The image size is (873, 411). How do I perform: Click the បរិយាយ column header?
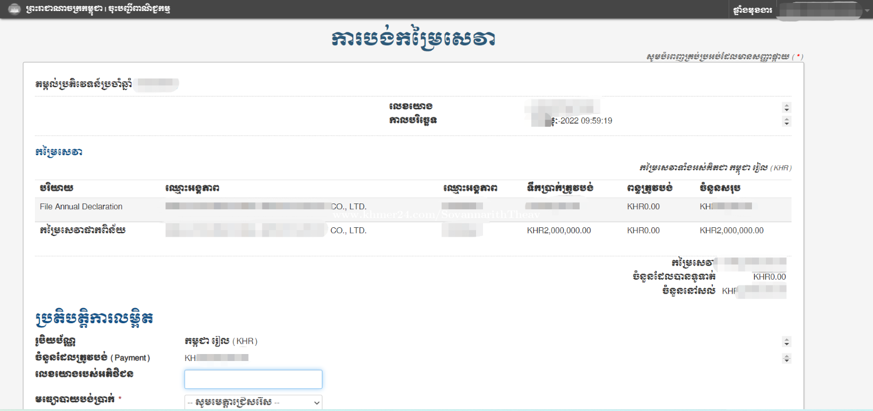[x=56, y=188]
